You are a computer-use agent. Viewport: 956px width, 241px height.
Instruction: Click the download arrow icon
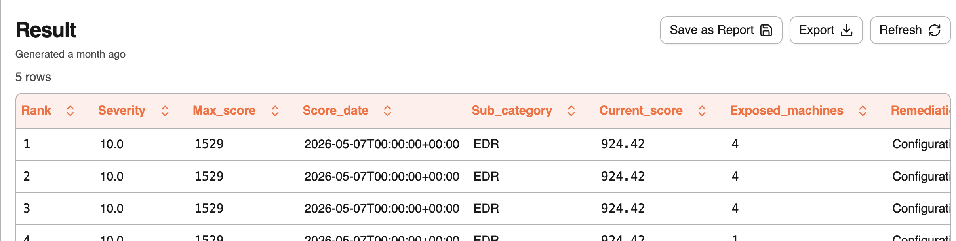click(x=846, y=30)
